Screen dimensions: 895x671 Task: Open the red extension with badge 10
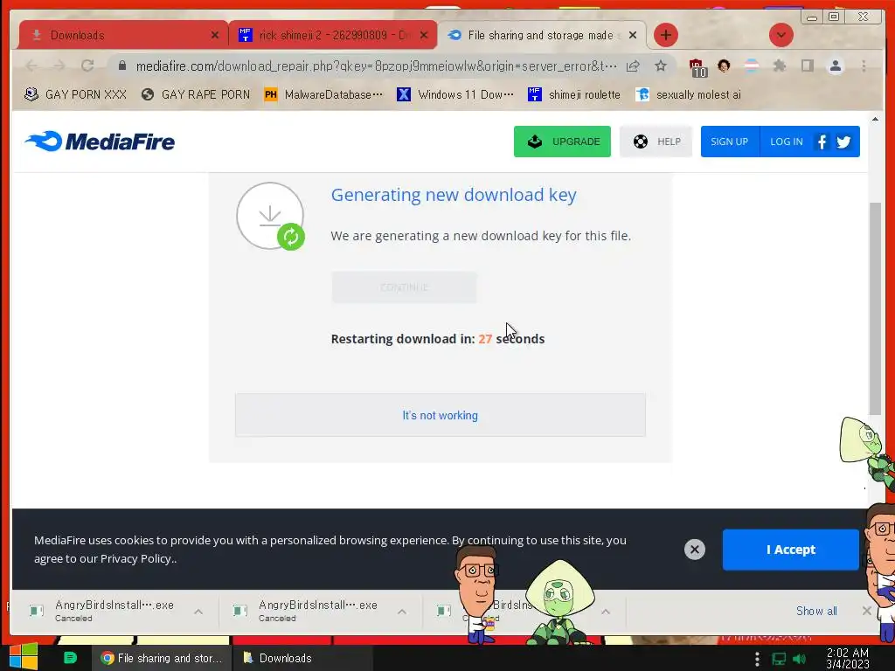point(697,67)
